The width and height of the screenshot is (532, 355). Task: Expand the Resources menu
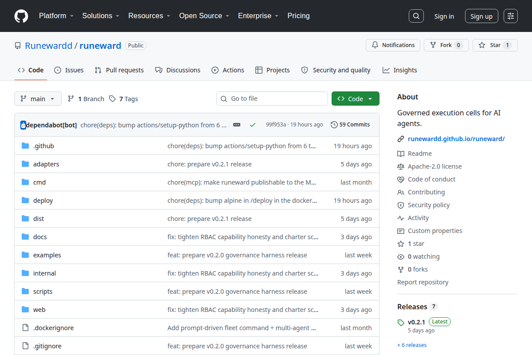(x=149, y=16)
